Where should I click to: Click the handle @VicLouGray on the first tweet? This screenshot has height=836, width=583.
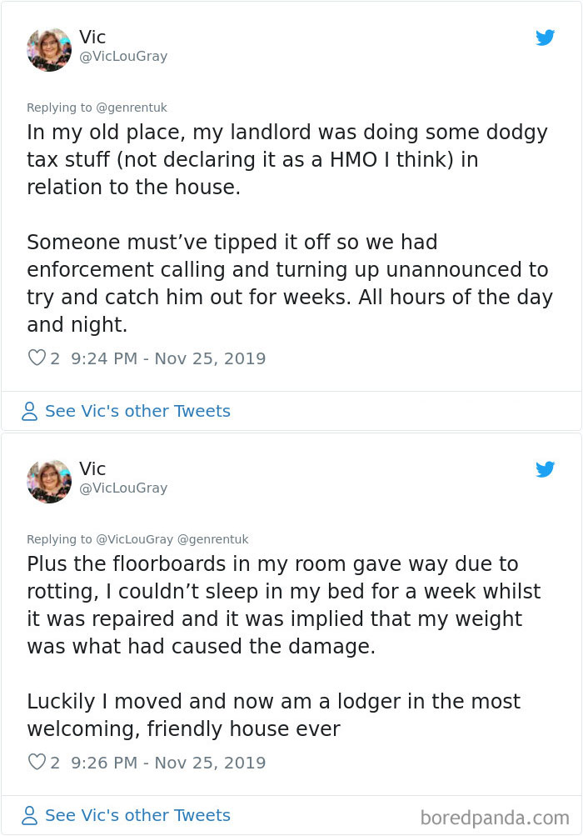point(122,57)
